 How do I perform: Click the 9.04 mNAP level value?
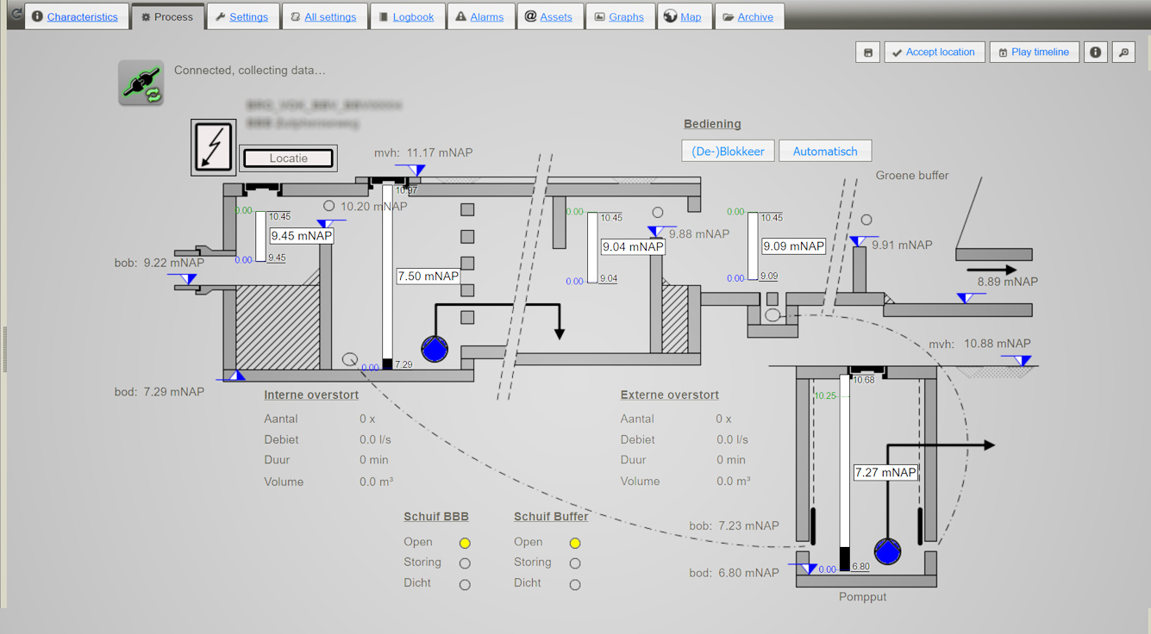point(633,246)
